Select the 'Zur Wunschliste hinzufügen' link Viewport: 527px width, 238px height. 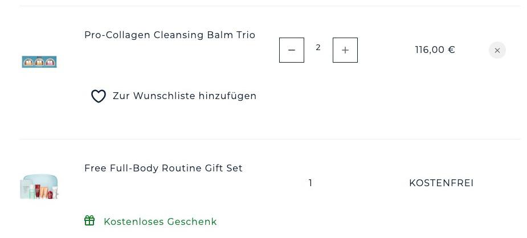click(x=185, y=96)
